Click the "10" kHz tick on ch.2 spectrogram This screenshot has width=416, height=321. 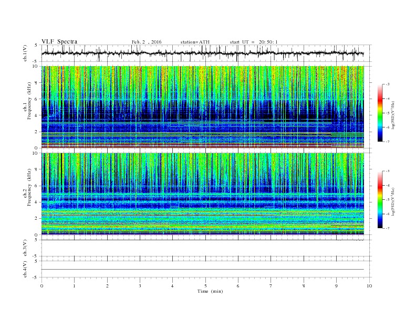click(x=35, y=153)
